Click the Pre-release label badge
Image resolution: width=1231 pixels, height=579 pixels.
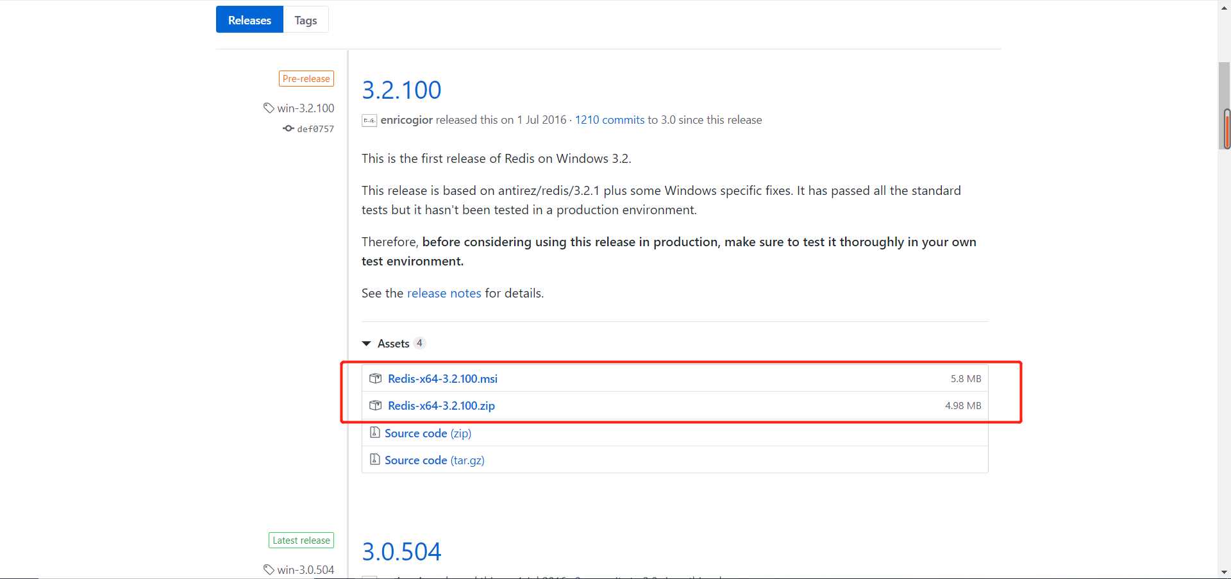306,78
